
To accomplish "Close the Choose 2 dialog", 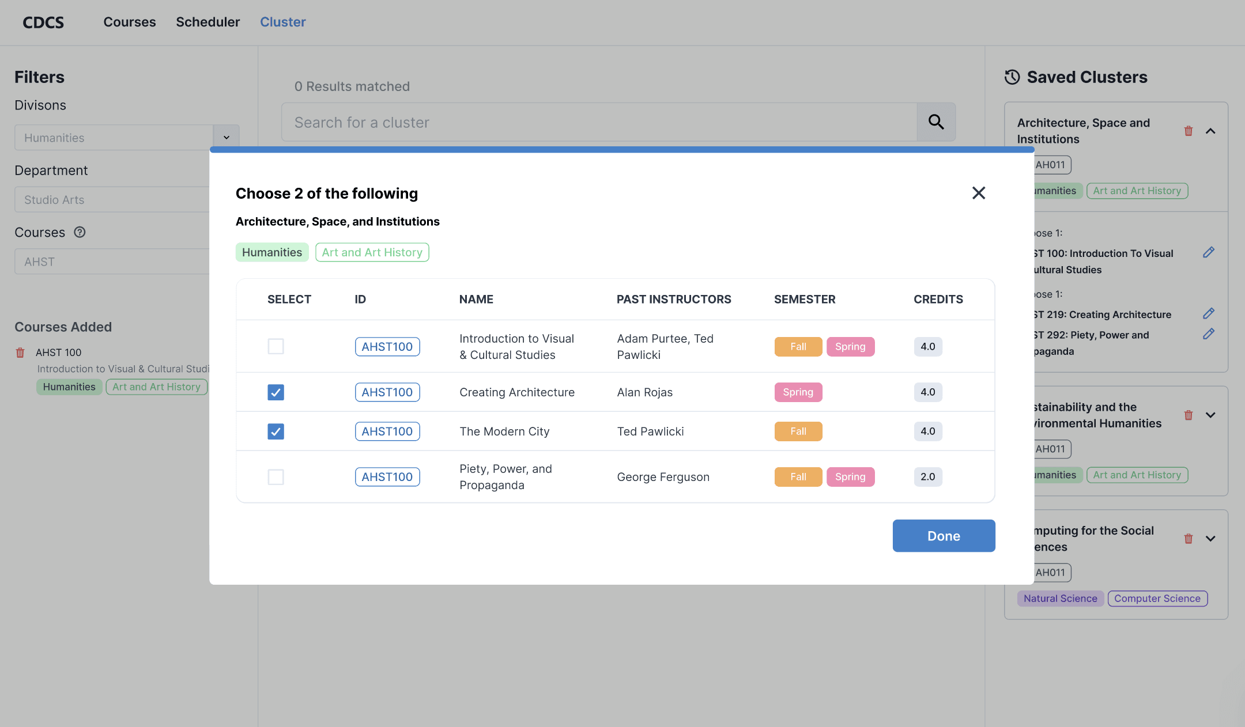I will pos(978,193).
